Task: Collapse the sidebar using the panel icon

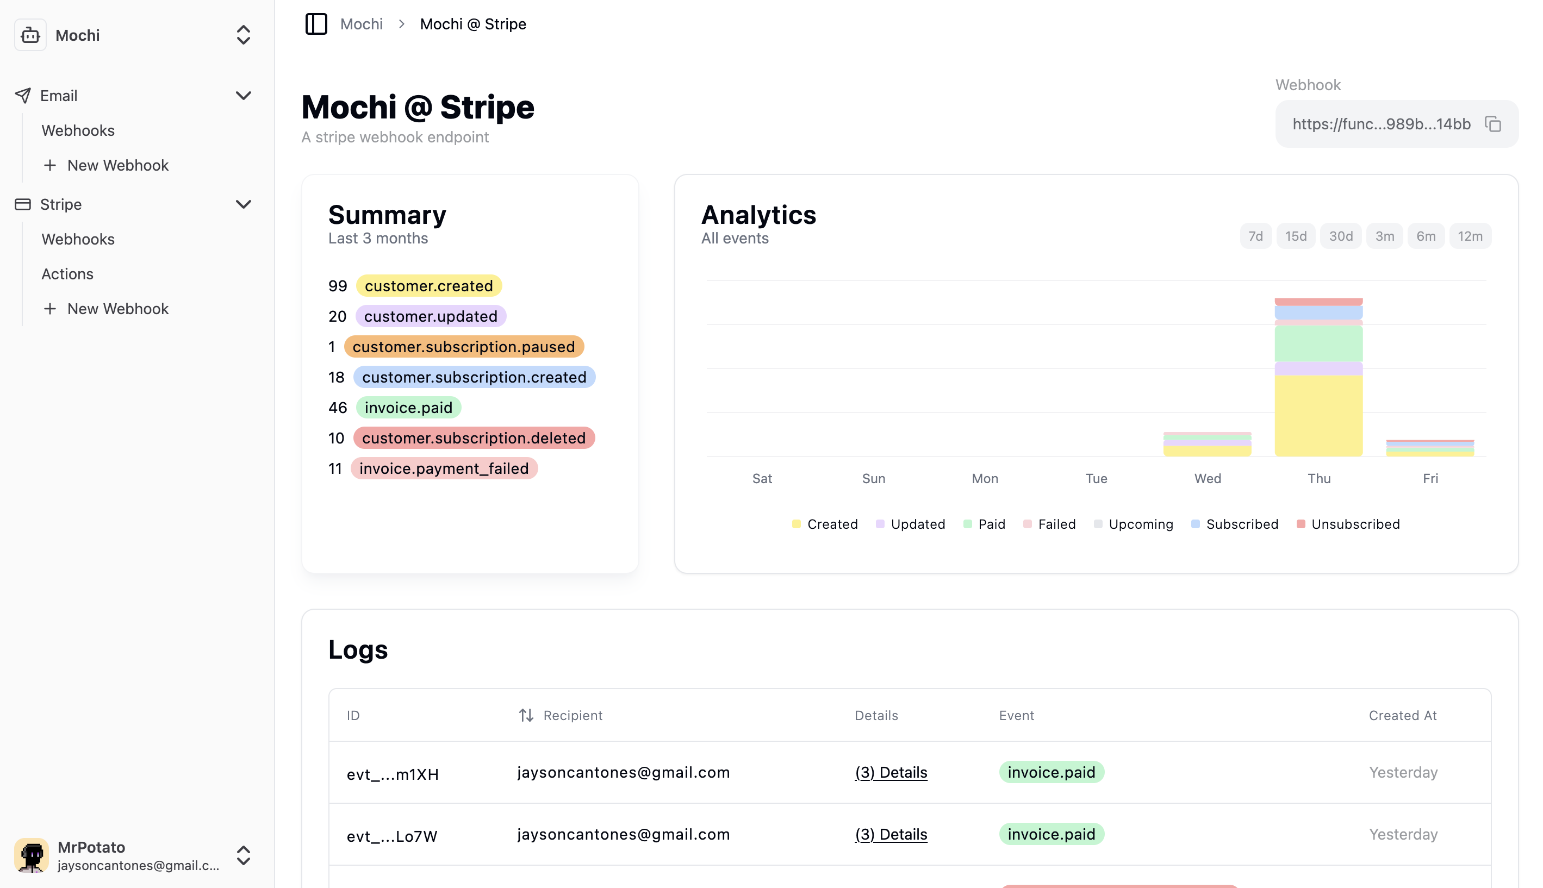Action: pos(316,24)
